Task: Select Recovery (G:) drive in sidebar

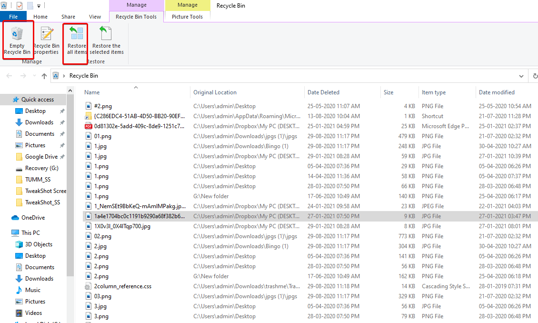Action: coord(43,168)
